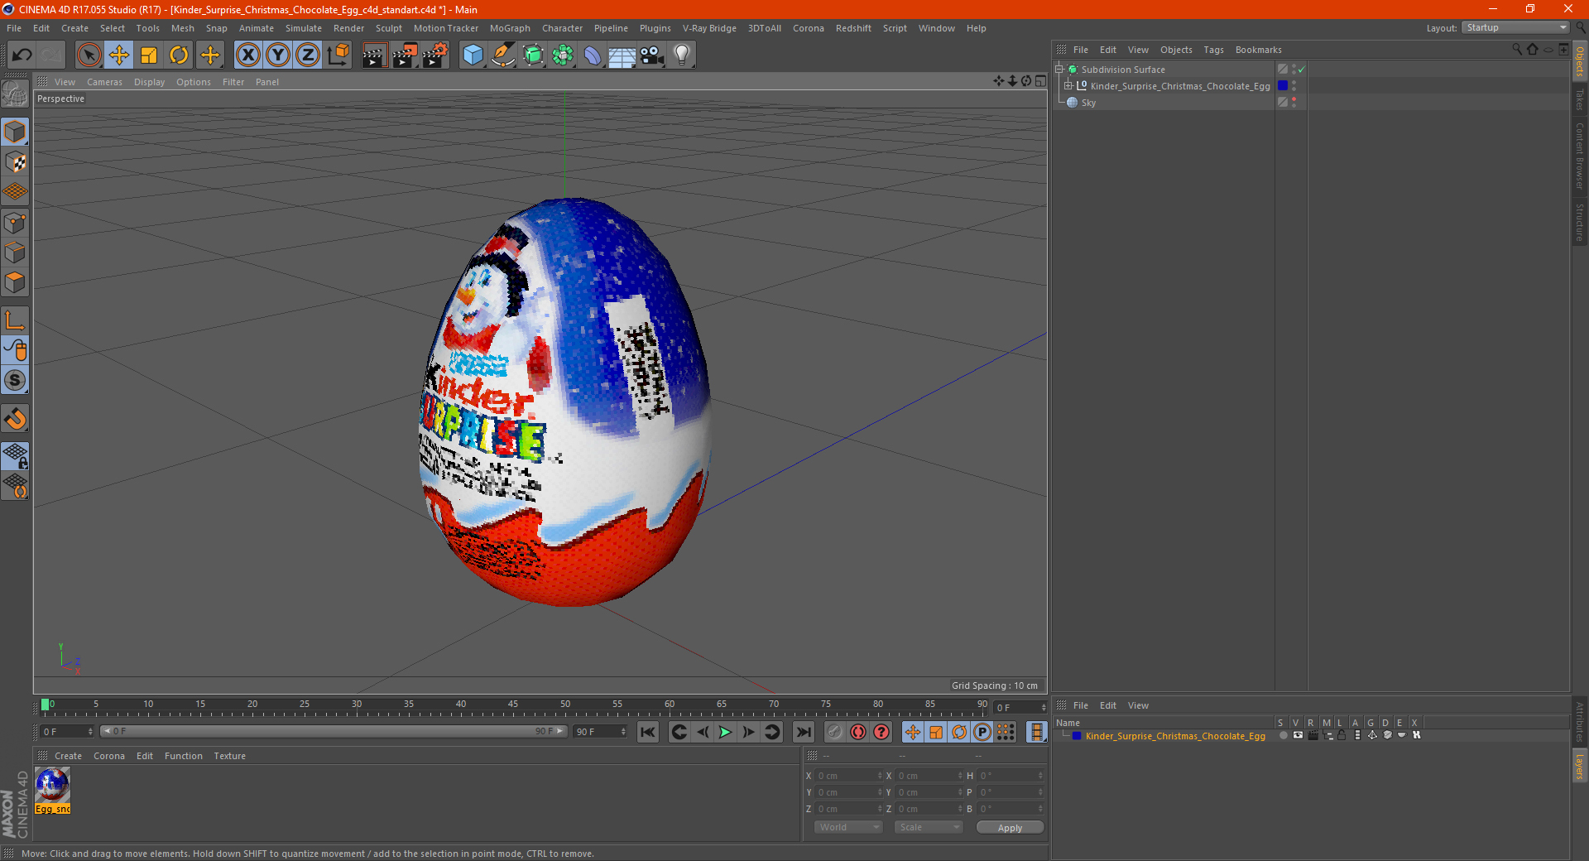Image resolution: width=1589 pixels, height=861 pixels.
Task: Play animation forwards
Action: [725, 732]
